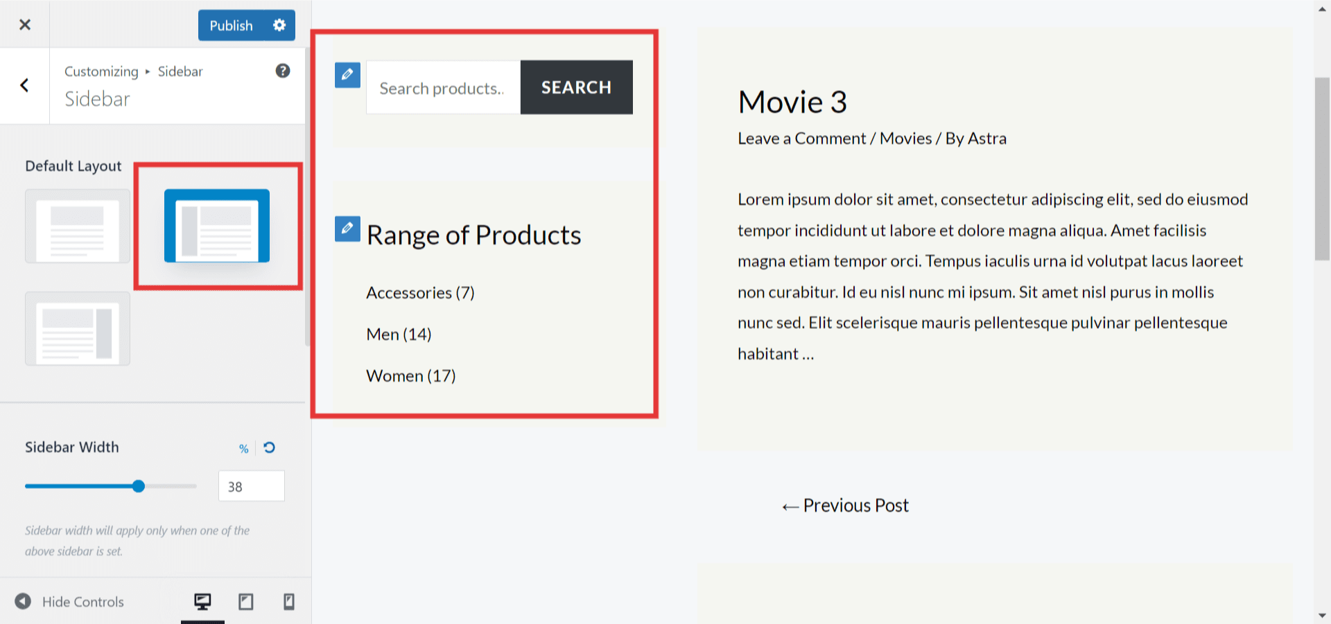
Task: Click the Search products input field
Action: 443,87
